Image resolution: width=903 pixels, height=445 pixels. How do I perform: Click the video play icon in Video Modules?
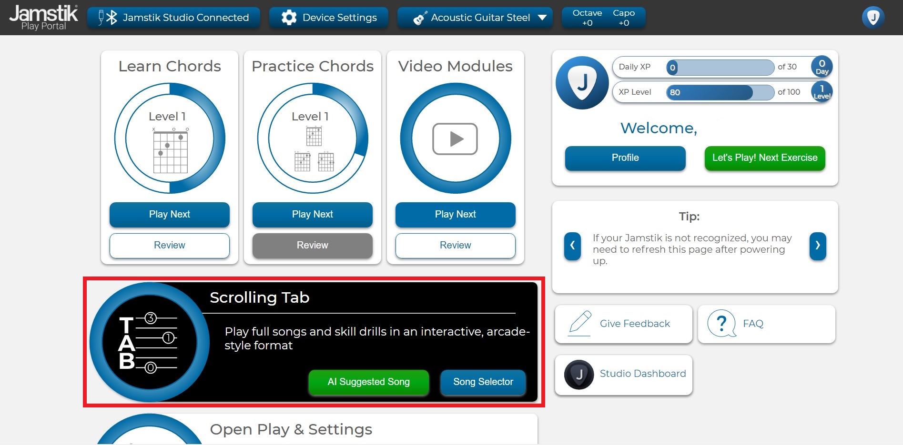pyautogui.click(x=455, y=139)
